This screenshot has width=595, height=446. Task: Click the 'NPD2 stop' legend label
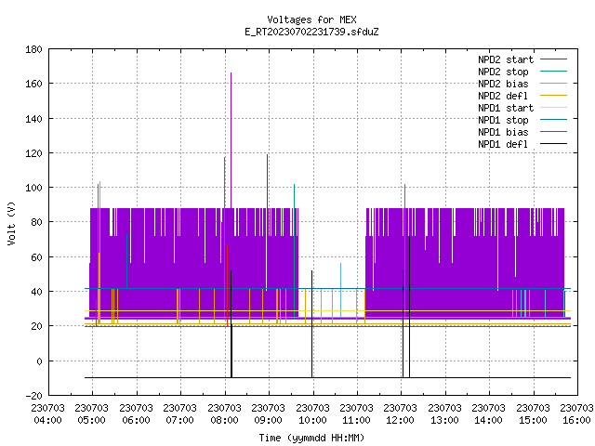click(503, 72)
